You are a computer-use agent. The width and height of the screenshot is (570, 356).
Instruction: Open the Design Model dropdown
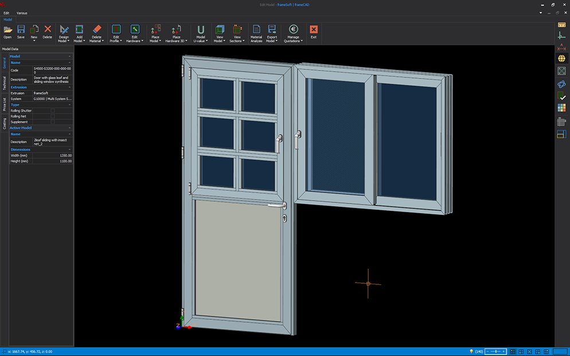coord(64,34)
